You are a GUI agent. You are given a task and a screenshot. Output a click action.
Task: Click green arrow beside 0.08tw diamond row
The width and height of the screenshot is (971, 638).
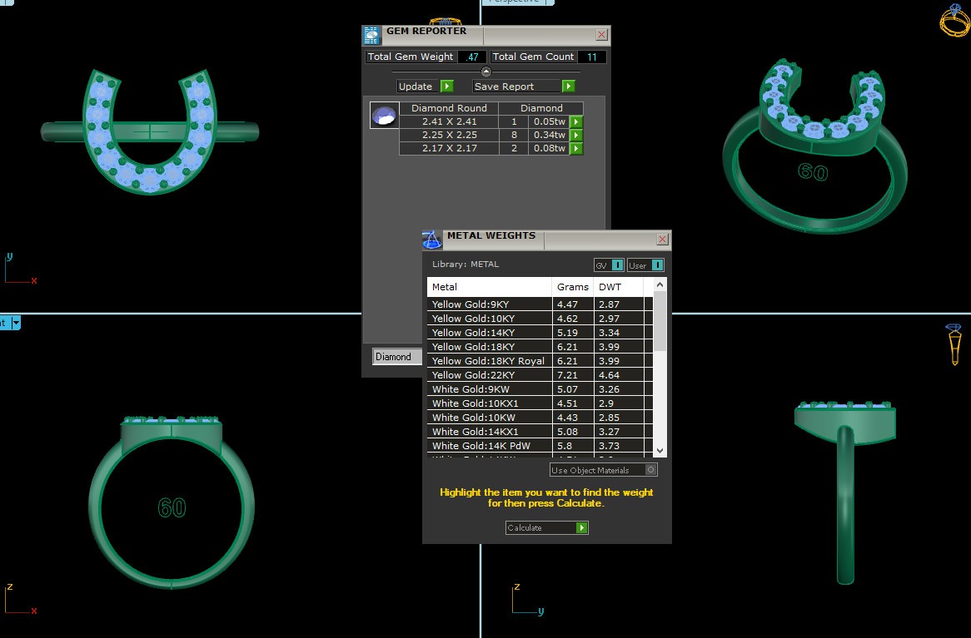pos(575,149)
